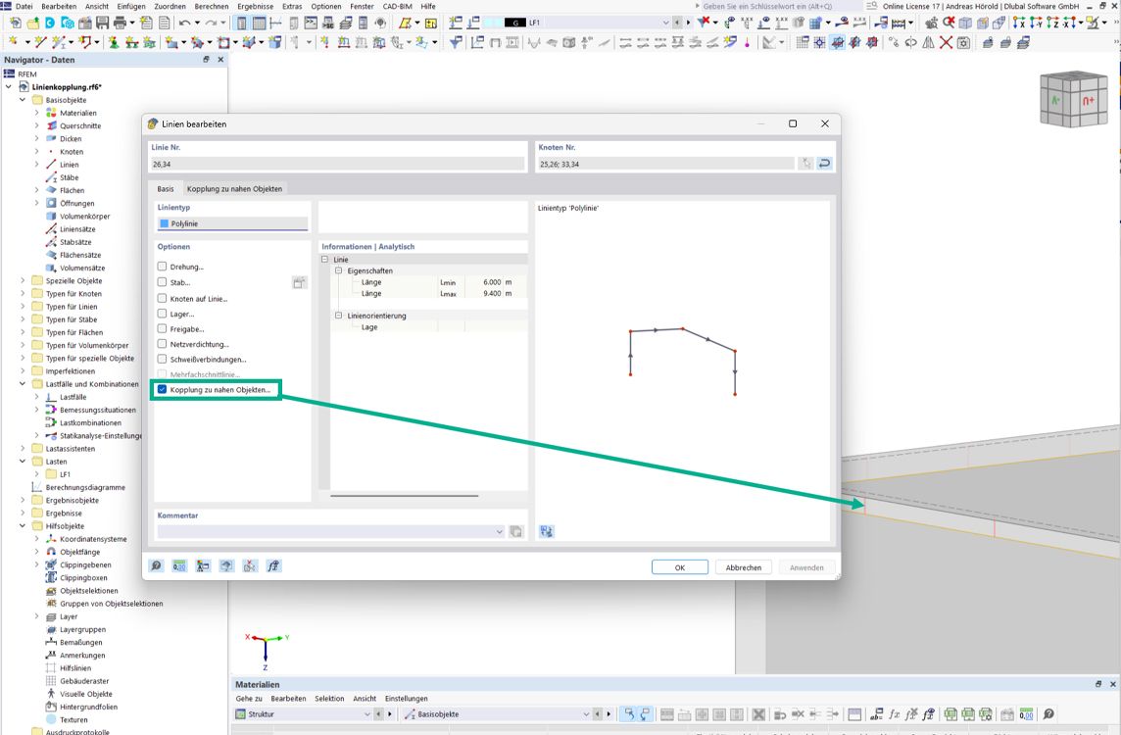1121x735 pixels.
Task: Open the Berechnen menu
Action: click(x=212, y=6)
